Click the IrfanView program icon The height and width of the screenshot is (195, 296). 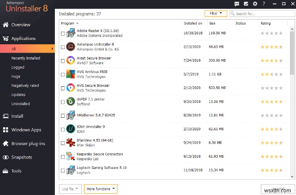71,143
